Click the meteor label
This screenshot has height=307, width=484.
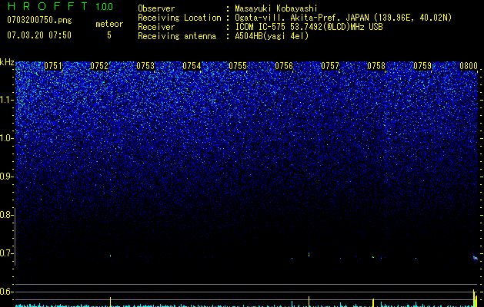coord(109,24)
